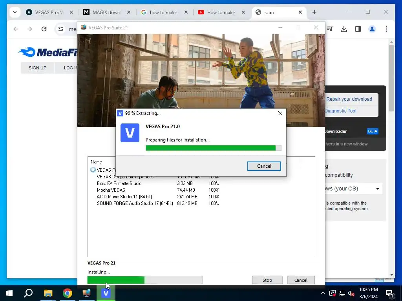Cancel the VEGAS Pro 21.0 extraction dialog
402x301 pixels.
[264, 166]
